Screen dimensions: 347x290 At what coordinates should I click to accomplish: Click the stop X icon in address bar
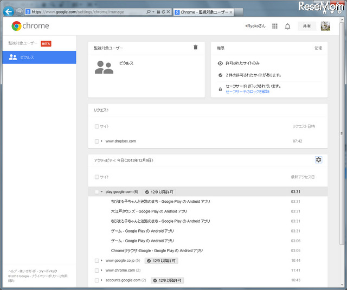click(x=168, y=12)
